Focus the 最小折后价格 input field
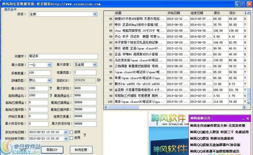This screenshot has width=253, height=155. click(x=38, y=124)
